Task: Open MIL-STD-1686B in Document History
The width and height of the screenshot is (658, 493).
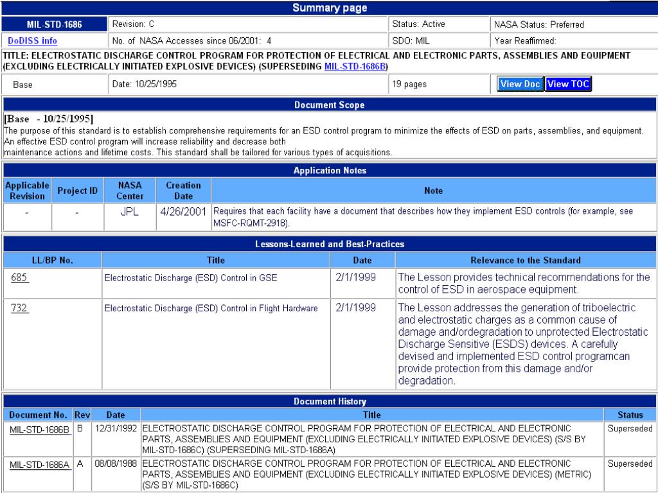Action: (39, 429)
